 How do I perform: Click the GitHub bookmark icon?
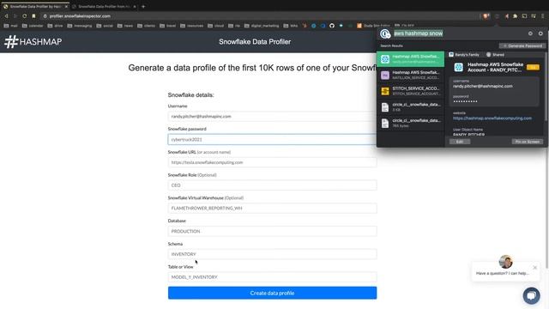pos(332,26)
